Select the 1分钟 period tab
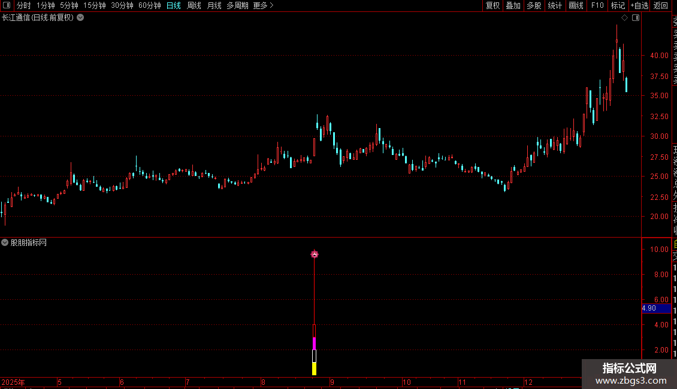 pos(46,5)
